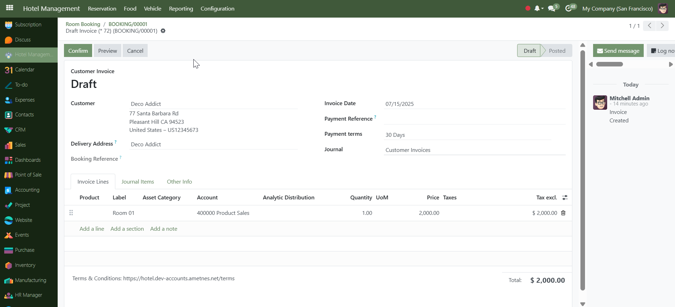Select Draft stage in status bar
This screenshot has width=675, height=307.
pyautogui.click(x=529, y=51)
